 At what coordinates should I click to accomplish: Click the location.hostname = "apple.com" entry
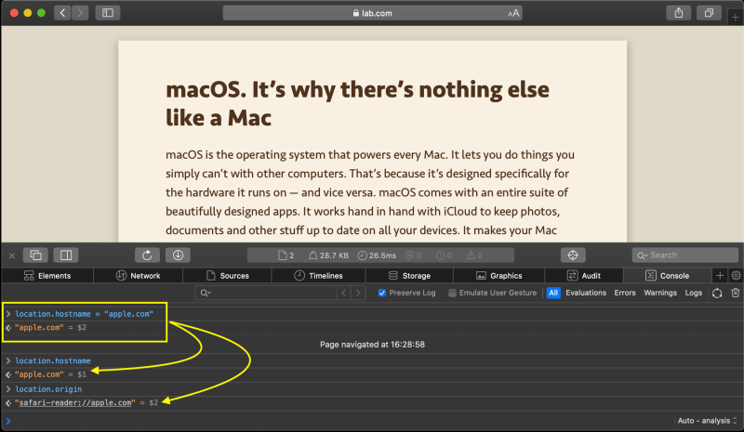pos(84,314)
